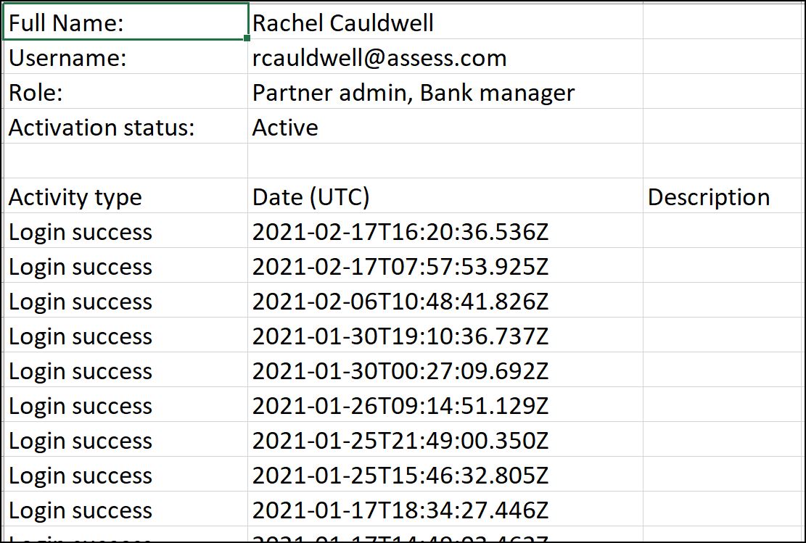Click the date 2021-01-25T21:49:00.350Z
The image size is (806, 543).
[400, 441]
